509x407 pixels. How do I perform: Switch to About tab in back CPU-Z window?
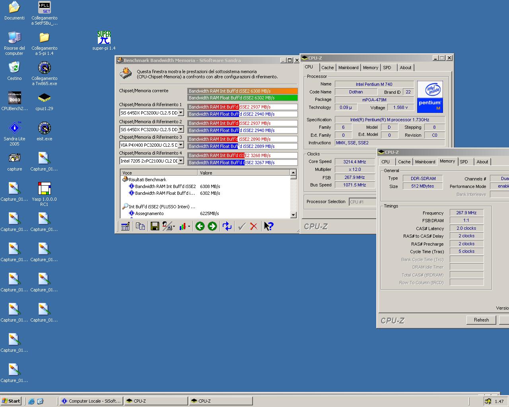click(x=406, y=68)
